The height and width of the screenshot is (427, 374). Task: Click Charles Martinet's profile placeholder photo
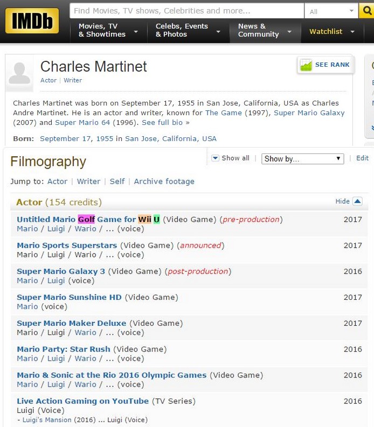pyautogui.click(x=19, y=73)
